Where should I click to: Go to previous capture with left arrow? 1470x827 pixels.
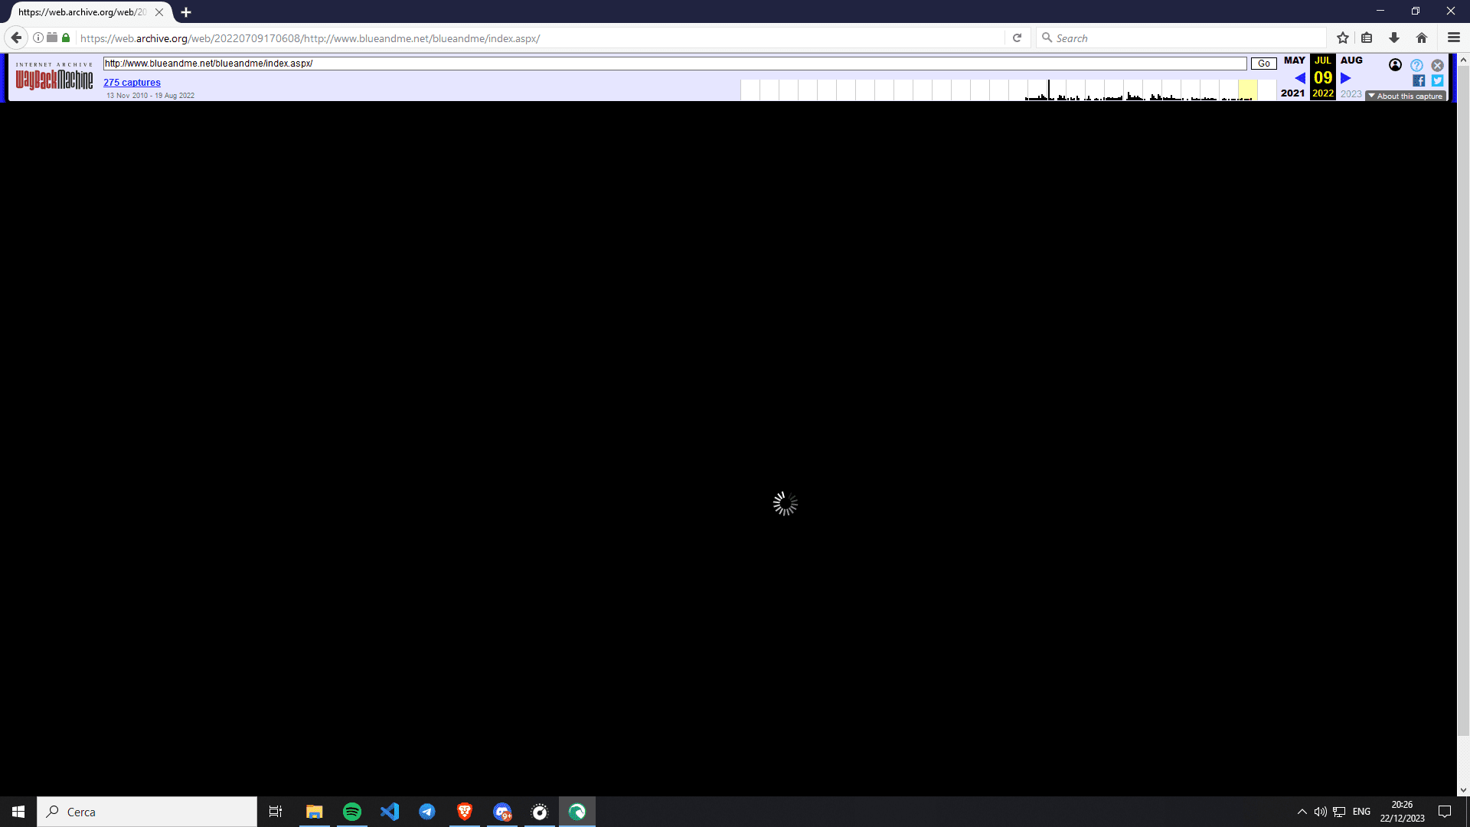tap(1300, 78)
